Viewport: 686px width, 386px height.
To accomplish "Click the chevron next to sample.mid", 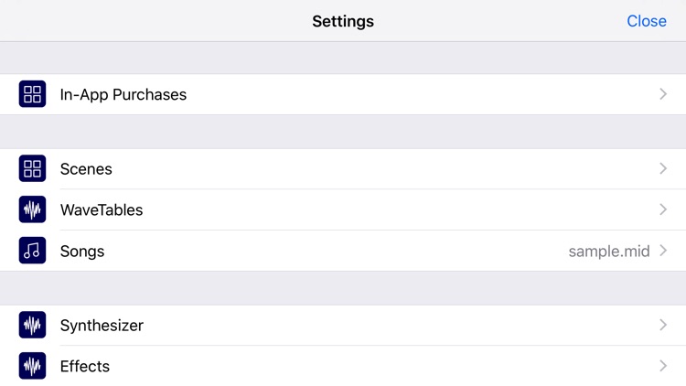I will [663, 251].
